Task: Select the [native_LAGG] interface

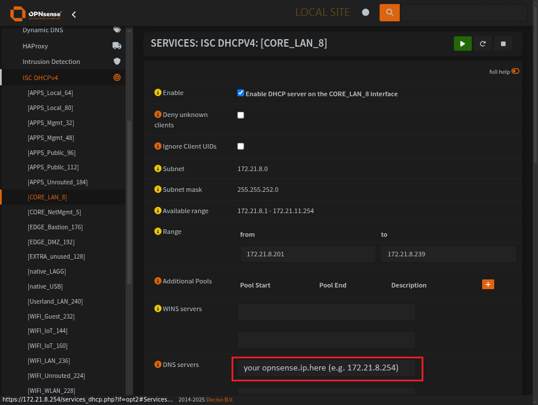Action: point(47,271)
